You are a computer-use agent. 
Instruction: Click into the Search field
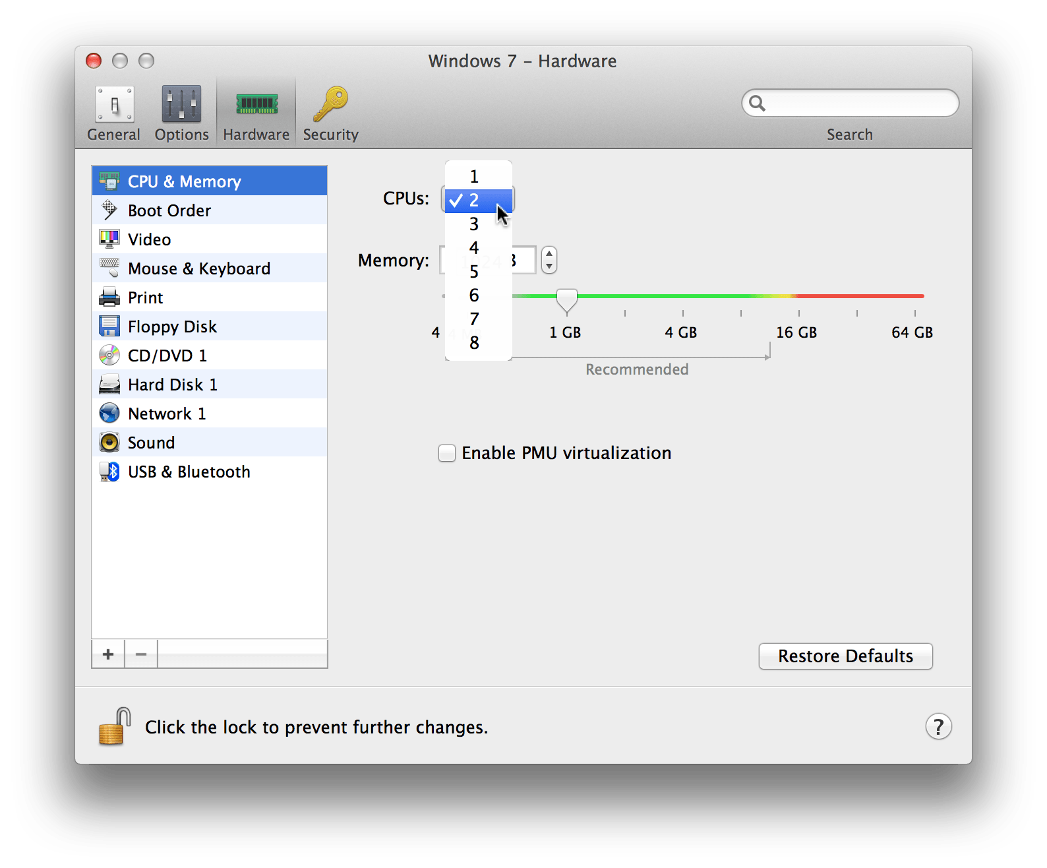tap(851, 104)
